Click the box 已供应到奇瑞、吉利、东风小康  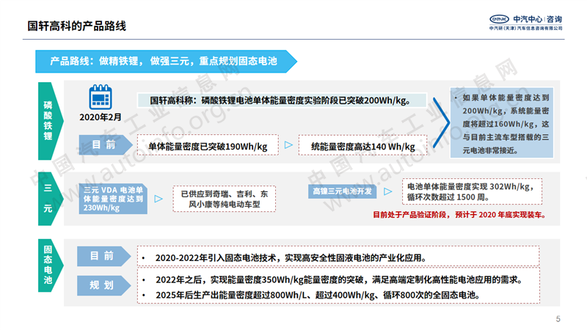click(x=225, y=199)
